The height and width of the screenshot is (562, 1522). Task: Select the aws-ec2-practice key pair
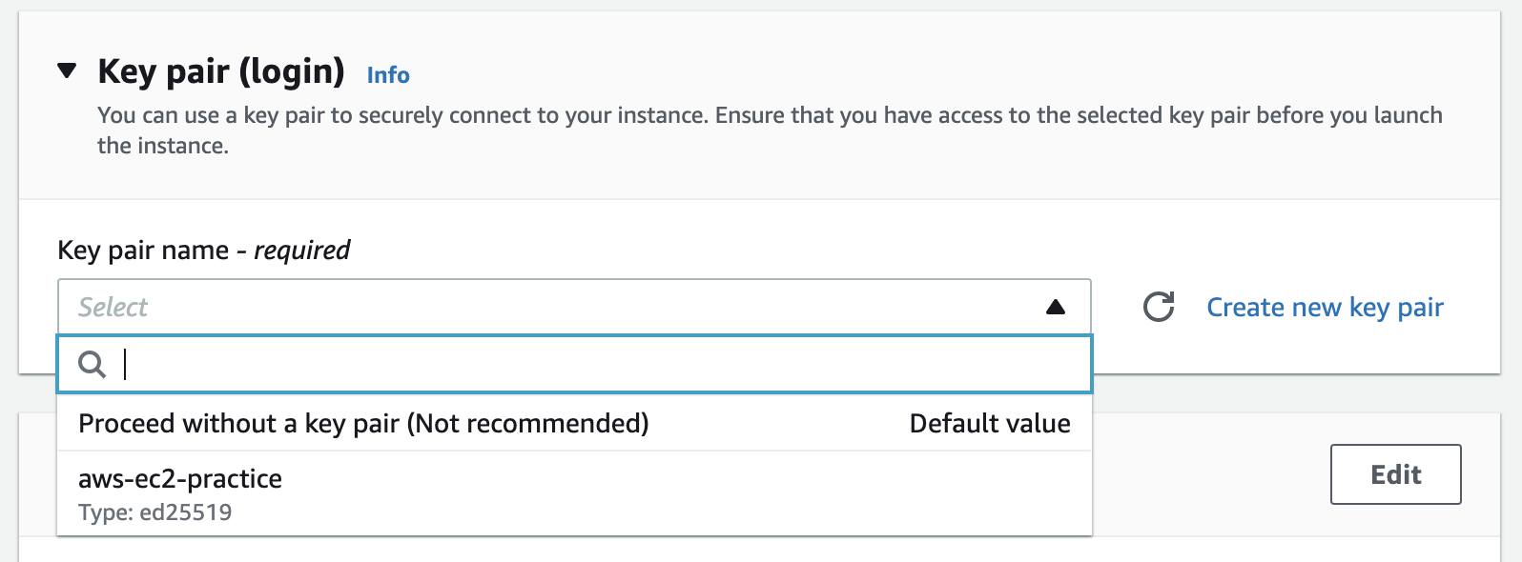180,479
